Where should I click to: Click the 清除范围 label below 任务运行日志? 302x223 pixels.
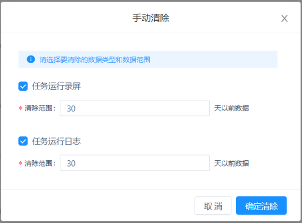[x=40, y=163]
